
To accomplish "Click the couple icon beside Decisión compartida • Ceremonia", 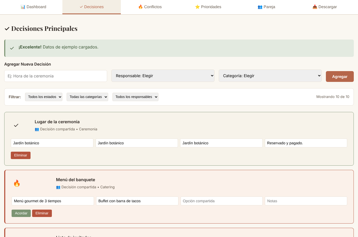I will tap(37, 129).
